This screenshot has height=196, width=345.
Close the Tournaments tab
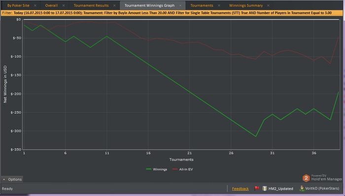click(x=219, y=5)
